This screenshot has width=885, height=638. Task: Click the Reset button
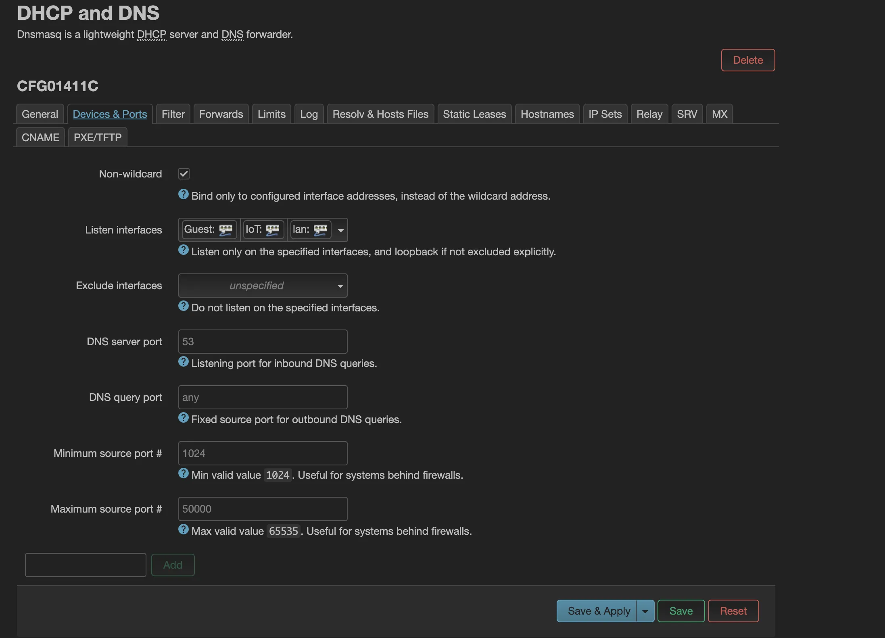(x=733, y=611)
